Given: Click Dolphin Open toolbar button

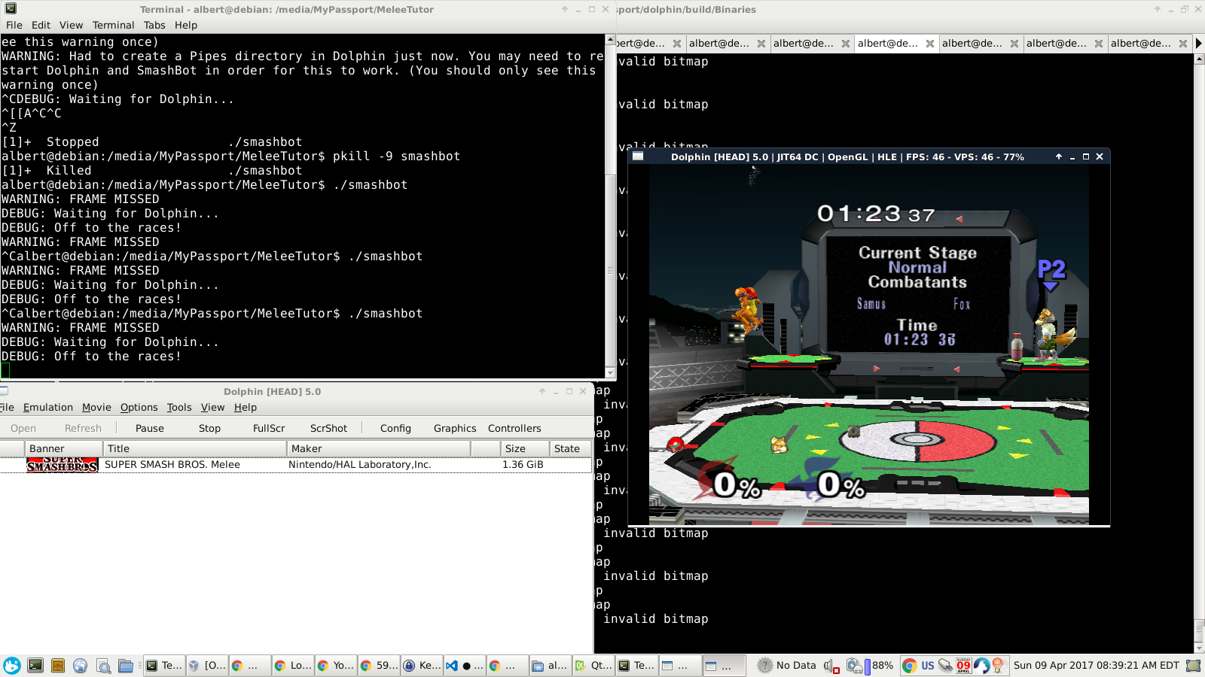Looking at the screenshot, I should (23, 428).
